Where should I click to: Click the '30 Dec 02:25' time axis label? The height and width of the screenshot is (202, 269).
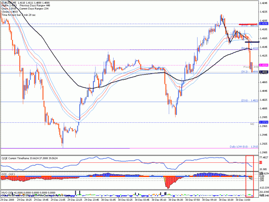tap(125, 200)
